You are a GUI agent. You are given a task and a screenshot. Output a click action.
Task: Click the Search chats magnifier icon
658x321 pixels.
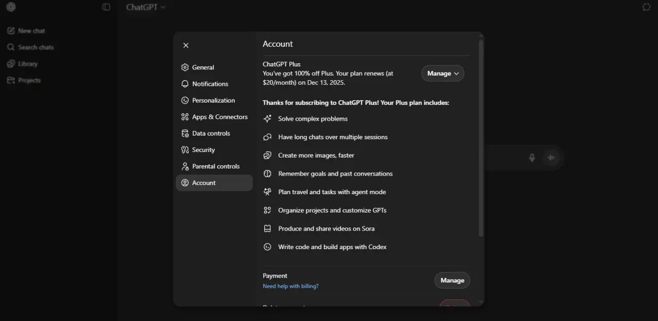(11, 47)
